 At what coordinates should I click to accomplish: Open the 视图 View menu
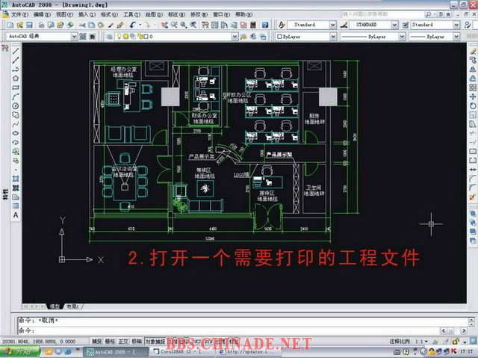pos(64,14)
